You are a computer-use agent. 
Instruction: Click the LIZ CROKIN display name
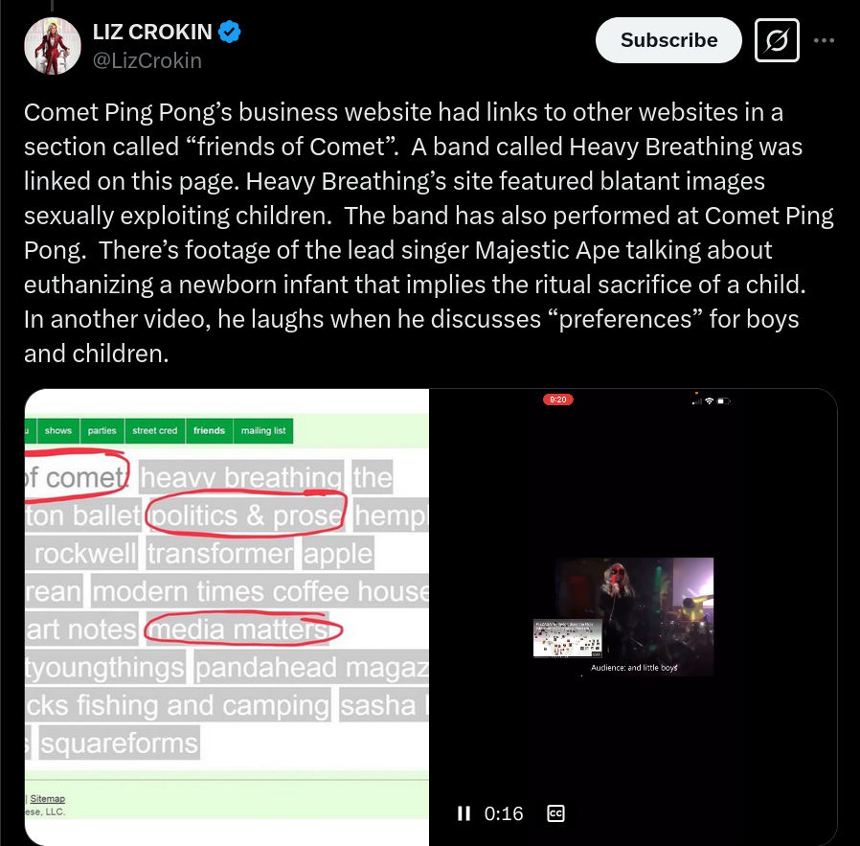coord(152,32)
